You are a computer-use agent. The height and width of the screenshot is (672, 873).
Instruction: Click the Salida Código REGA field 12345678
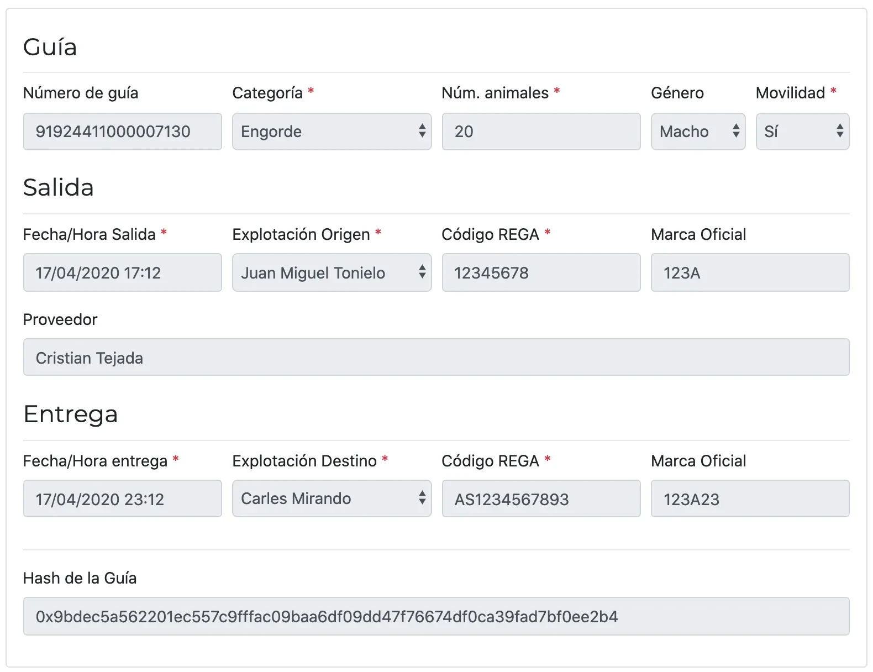541,272
